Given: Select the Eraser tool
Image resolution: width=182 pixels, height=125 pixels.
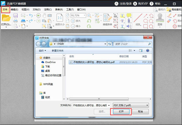Looking at the screenshot, I should [169, 21].
